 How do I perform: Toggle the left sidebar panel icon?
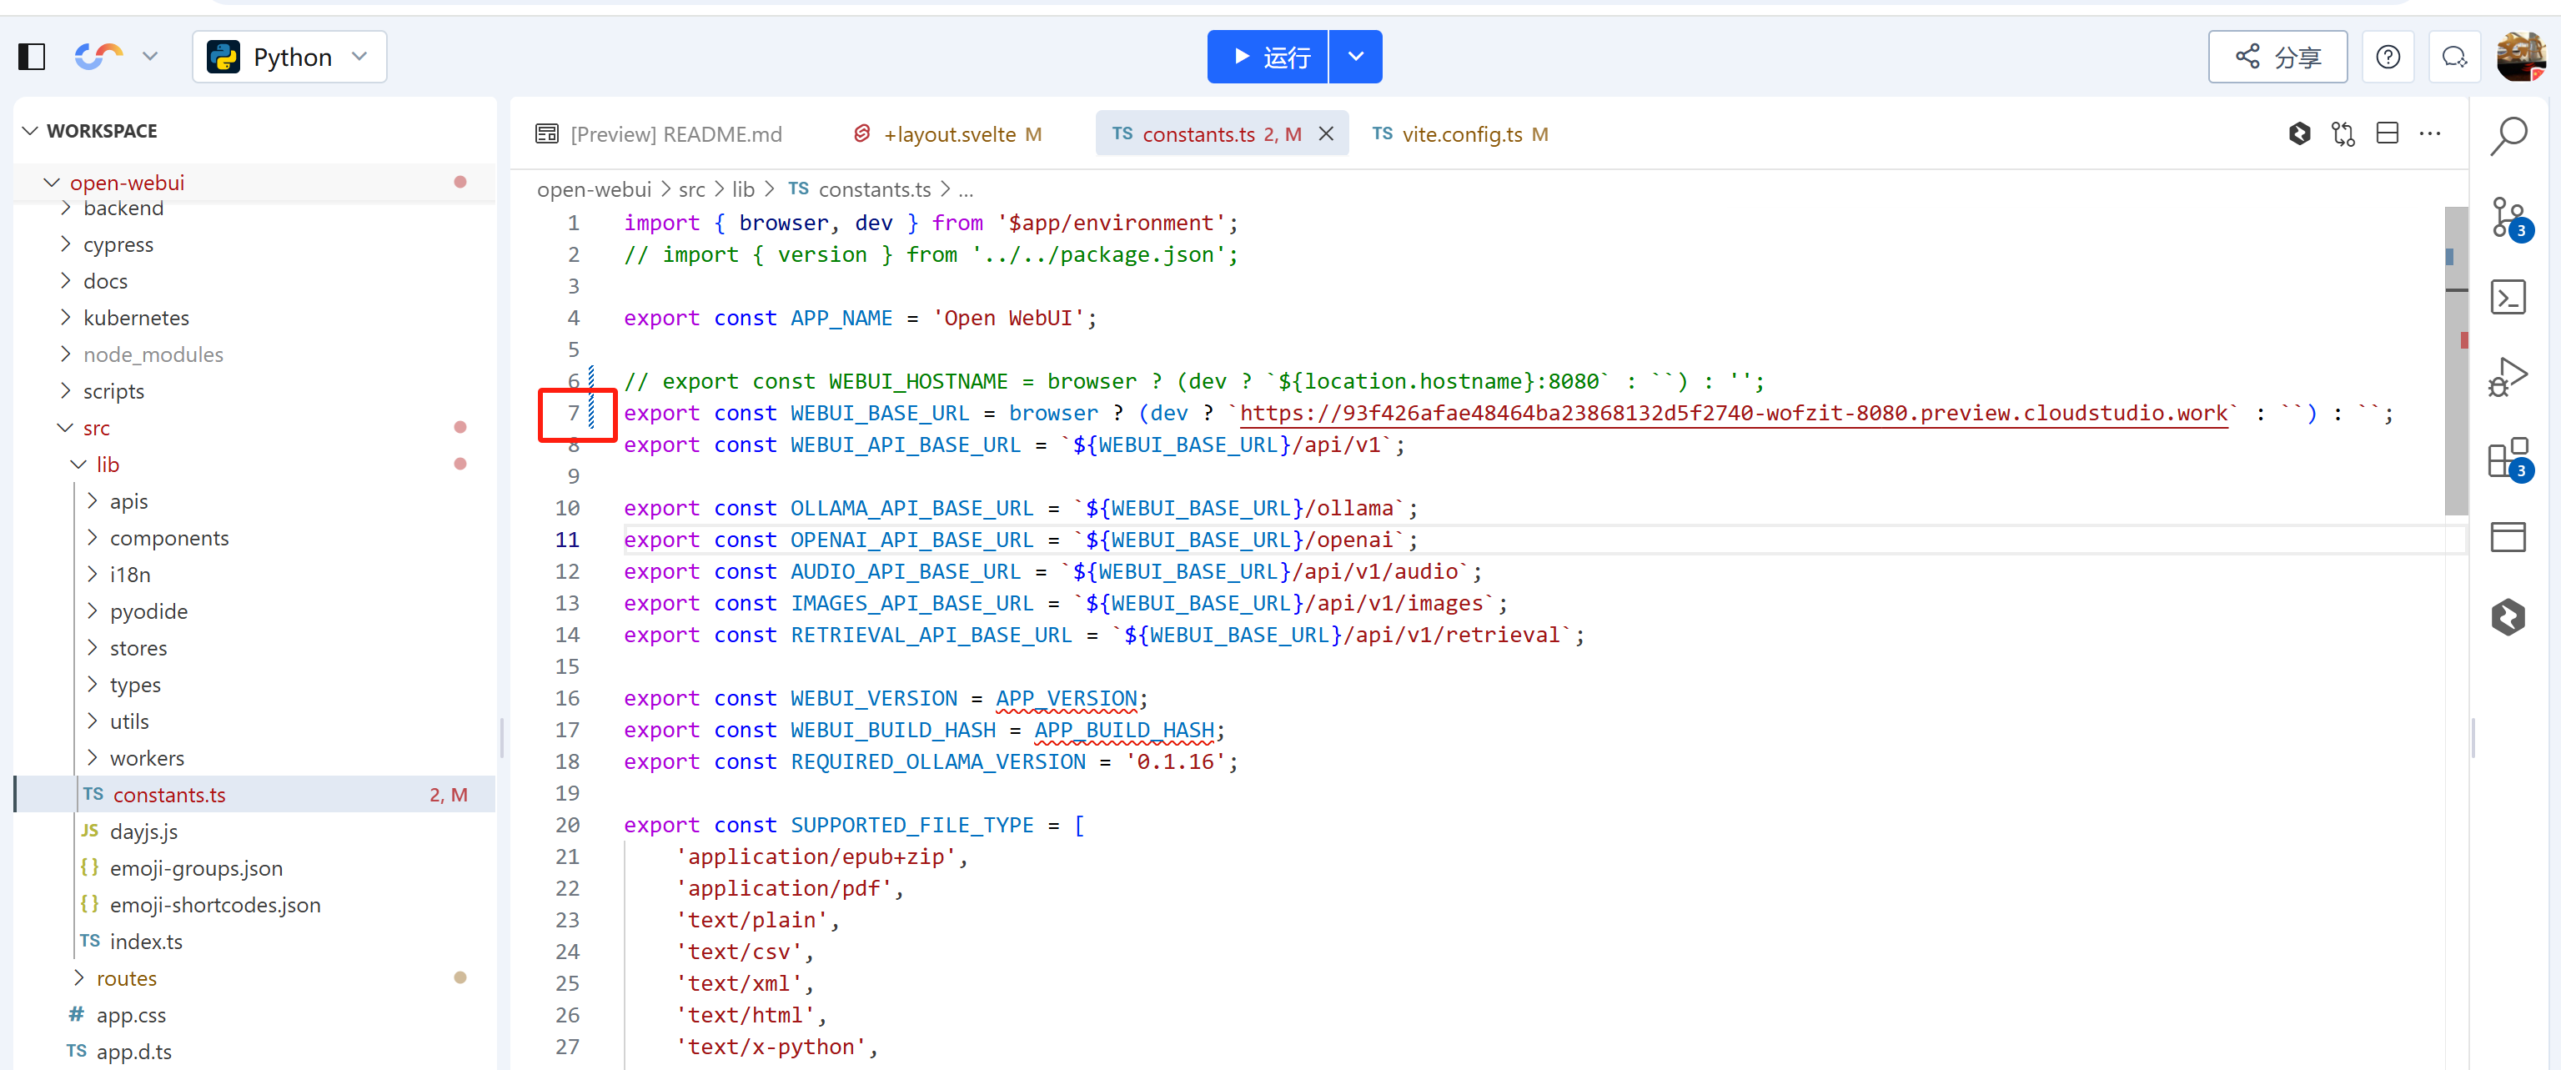tap(32, 57)
